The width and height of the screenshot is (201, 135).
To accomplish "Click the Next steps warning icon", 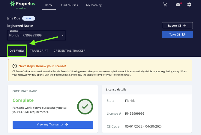I will (15, 66).
